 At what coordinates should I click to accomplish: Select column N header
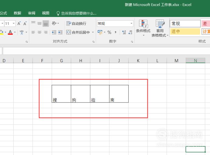[x=195, y=61]
